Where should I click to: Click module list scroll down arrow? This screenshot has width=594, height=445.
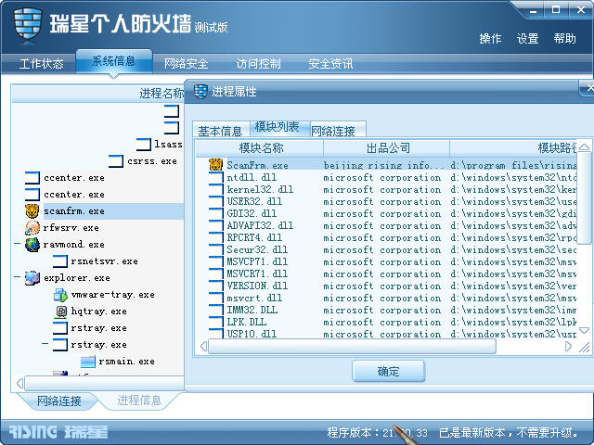click(584, 330)
